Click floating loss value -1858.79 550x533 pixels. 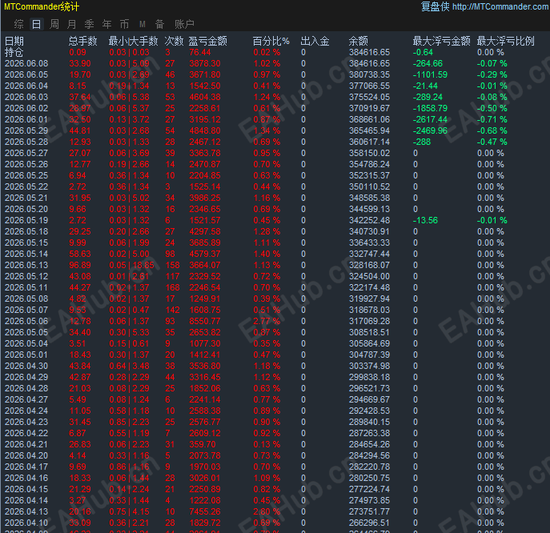pos(430,108)
